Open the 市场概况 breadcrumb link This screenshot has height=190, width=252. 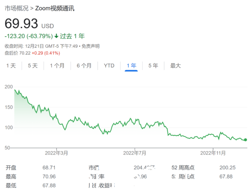click(17, 8)
